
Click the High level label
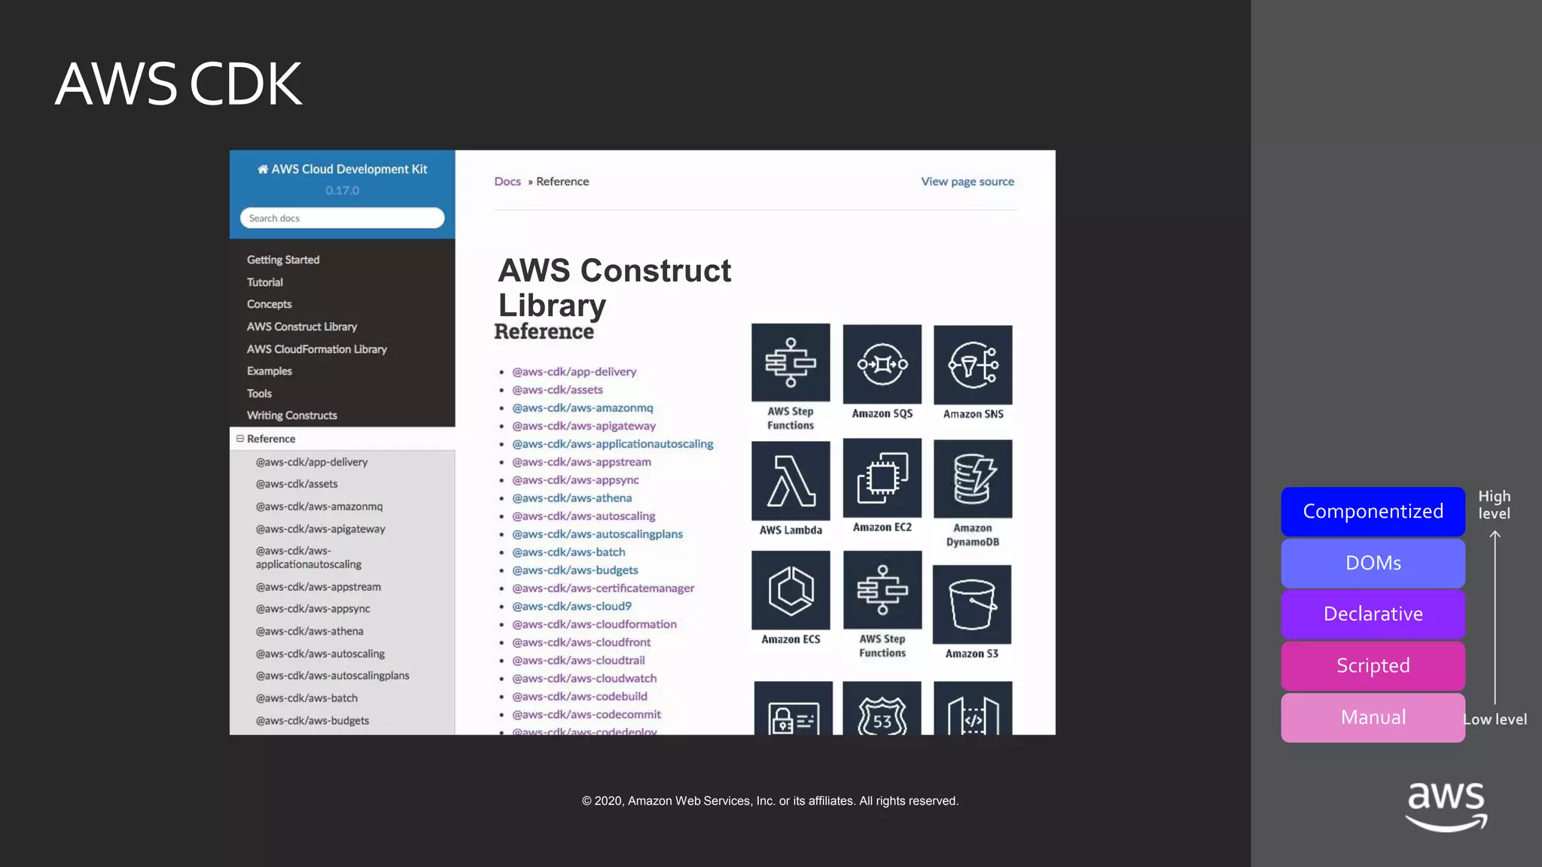tap(1494, 505)
